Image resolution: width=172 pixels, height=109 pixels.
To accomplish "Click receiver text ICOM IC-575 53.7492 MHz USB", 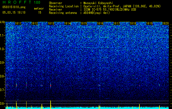I will click(x=110, y=10).
